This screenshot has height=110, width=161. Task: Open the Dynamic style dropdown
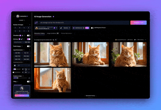(65, 28)
